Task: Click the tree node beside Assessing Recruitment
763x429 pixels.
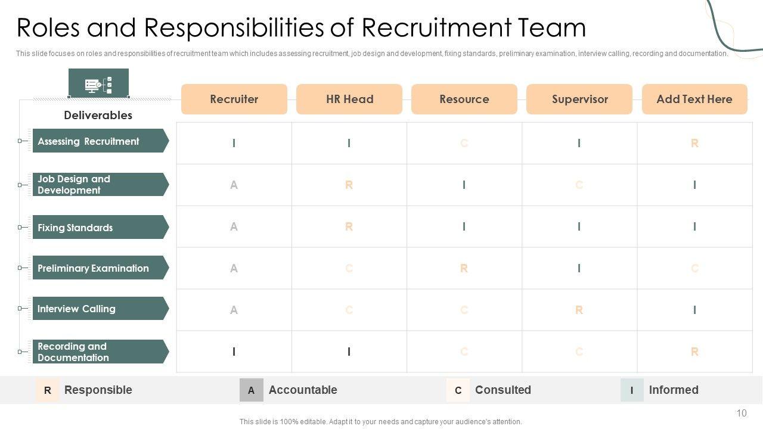Action: (20, 141)
